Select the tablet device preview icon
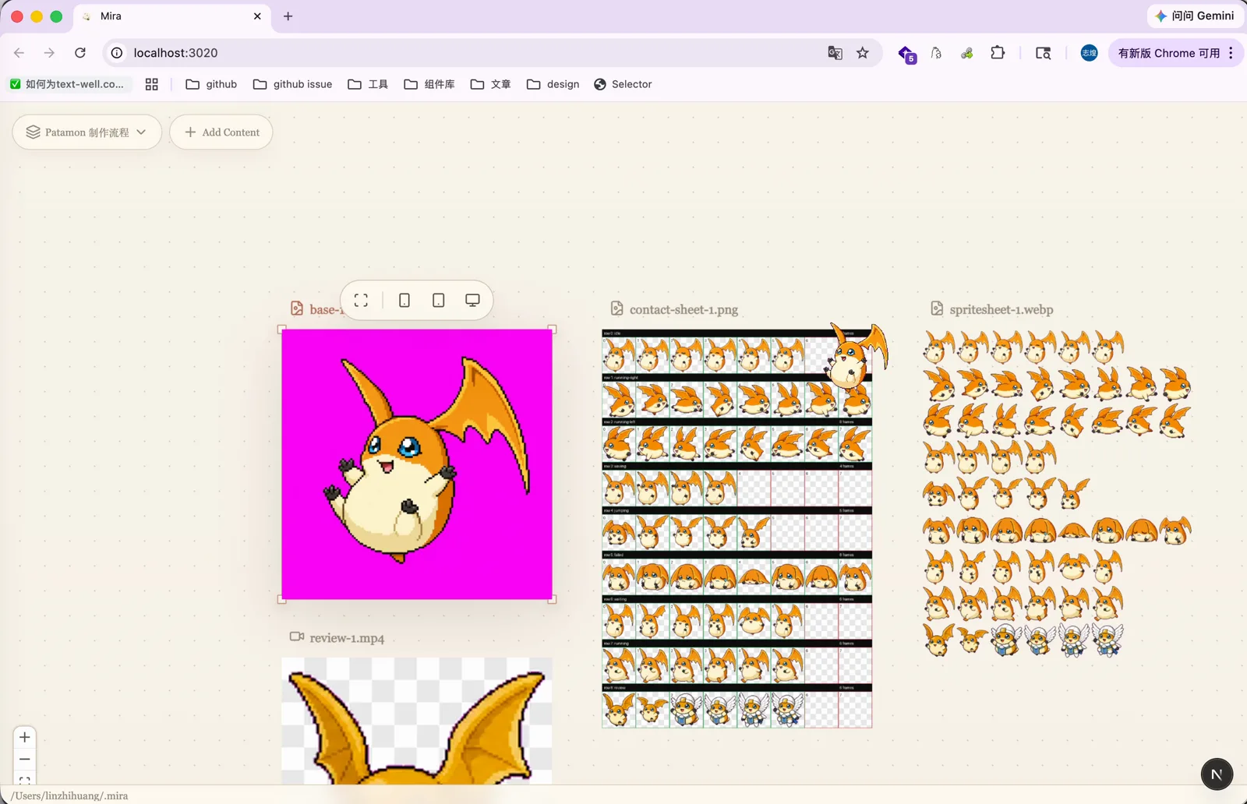The image size is (1247, 804). (x=439, y=301)
